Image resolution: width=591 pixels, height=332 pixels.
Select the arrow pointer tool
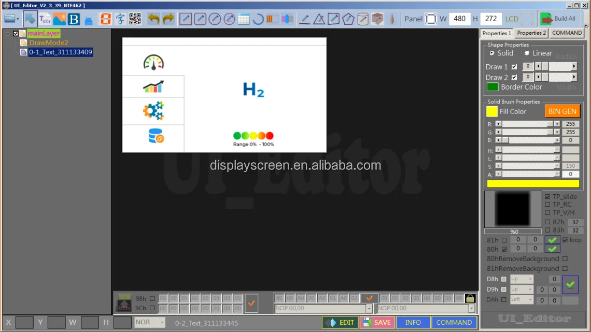[31, 19]
